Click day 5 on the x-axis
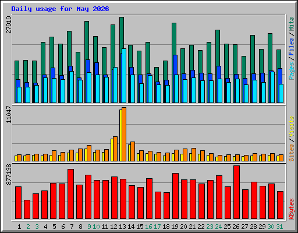 [x=54, y=227]
